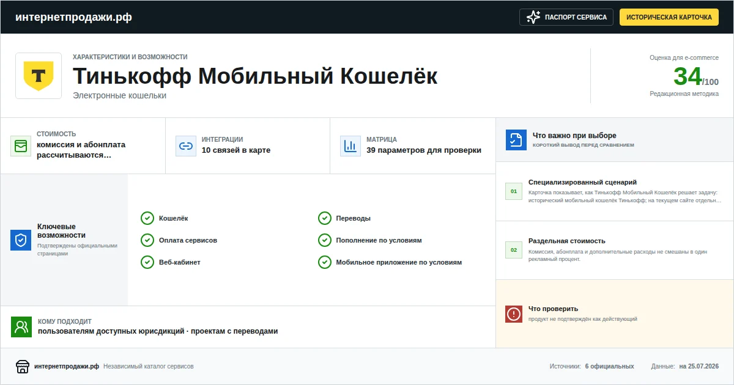Click the Ключевые возможности heading
The width and height of the screenshot is (734, 385).
coord(61,230)
